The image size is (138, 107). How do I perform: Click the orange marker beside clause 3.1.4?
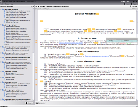tap(36, 73)
